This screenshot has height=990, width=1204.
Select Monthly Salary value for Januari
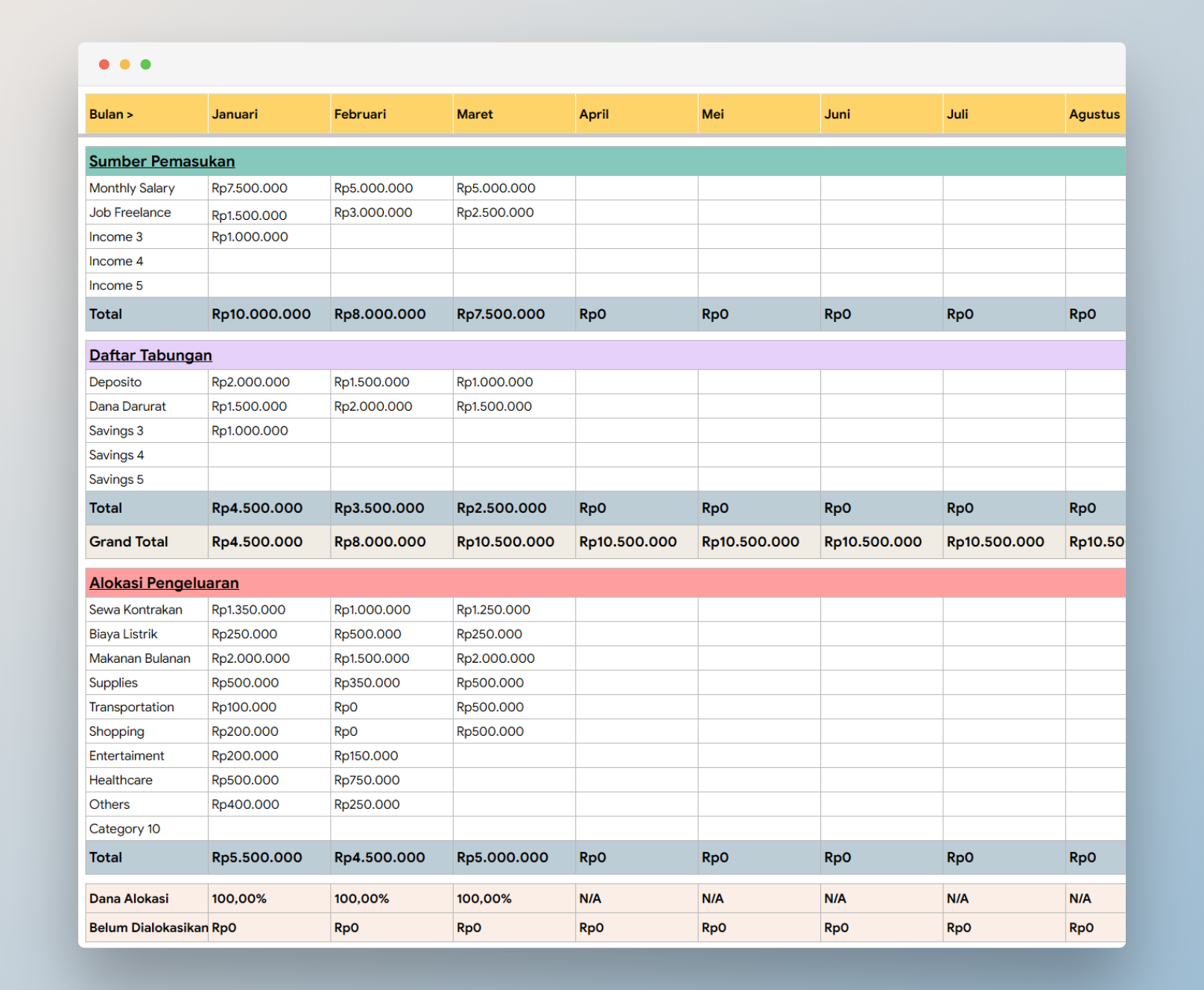click(250, 189)
